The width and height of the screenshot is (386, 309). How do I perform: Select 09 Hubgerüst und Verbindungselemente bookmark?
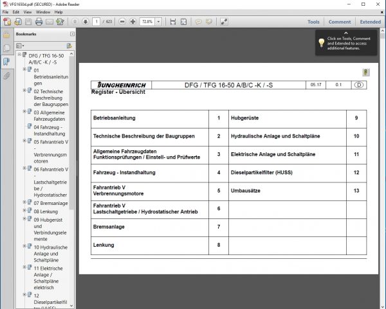coord(50,229)
